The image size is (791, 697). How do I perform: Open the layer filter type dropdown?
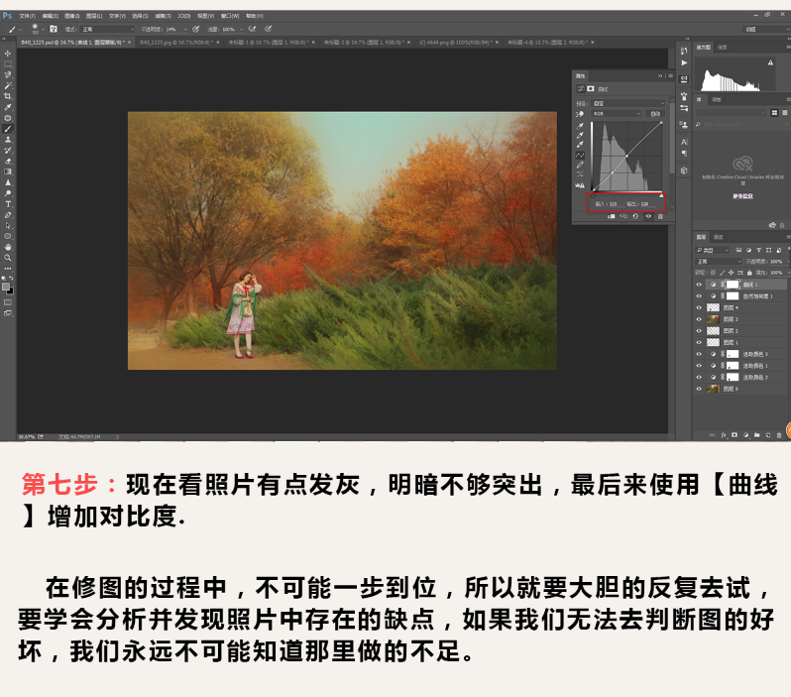pos(713,250)
